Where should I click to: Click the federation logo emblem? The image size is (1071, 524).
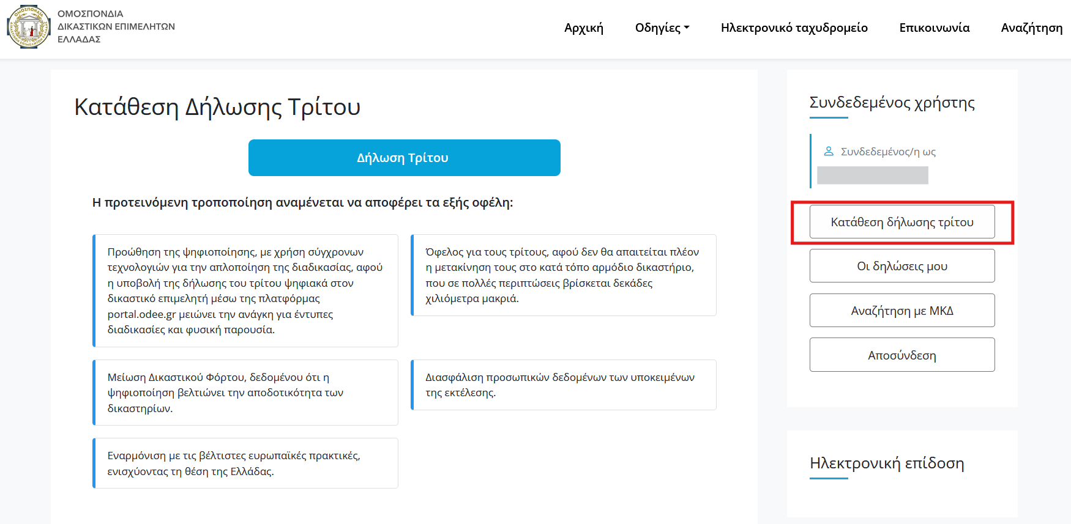pyautogui.click(x=28, y=27)
